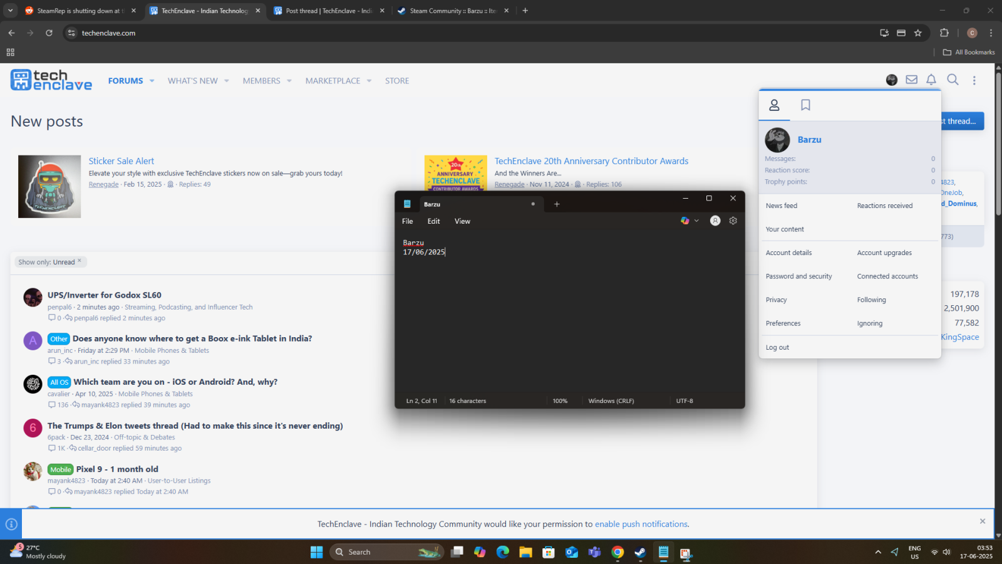
Task: Open Preferences in account menu
Action: click(x=783, y=323)
